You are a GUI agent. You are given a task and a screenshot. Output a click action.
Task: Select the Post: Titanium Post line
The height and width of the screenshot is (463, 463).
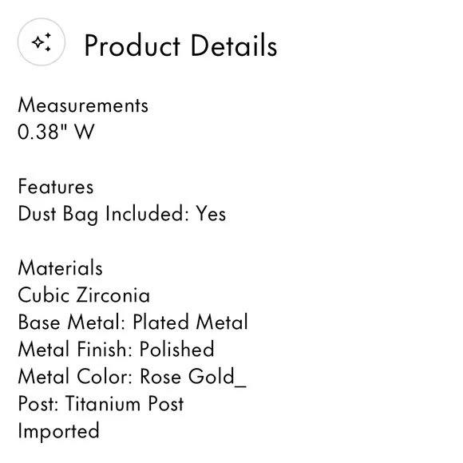tap(101, 403)
